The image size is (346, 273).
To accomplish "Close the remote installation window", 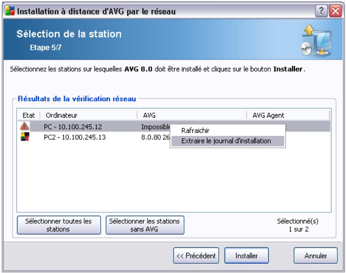I will [335, 11].
